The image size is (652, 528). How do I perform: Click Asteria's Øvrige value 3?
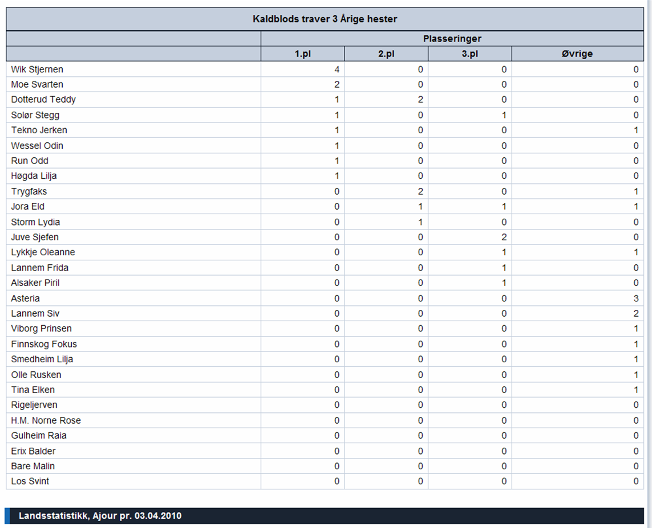pos(636,298)
